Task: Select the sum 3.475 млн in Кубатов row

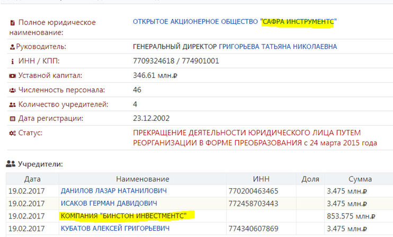Action: pos(347,229)
